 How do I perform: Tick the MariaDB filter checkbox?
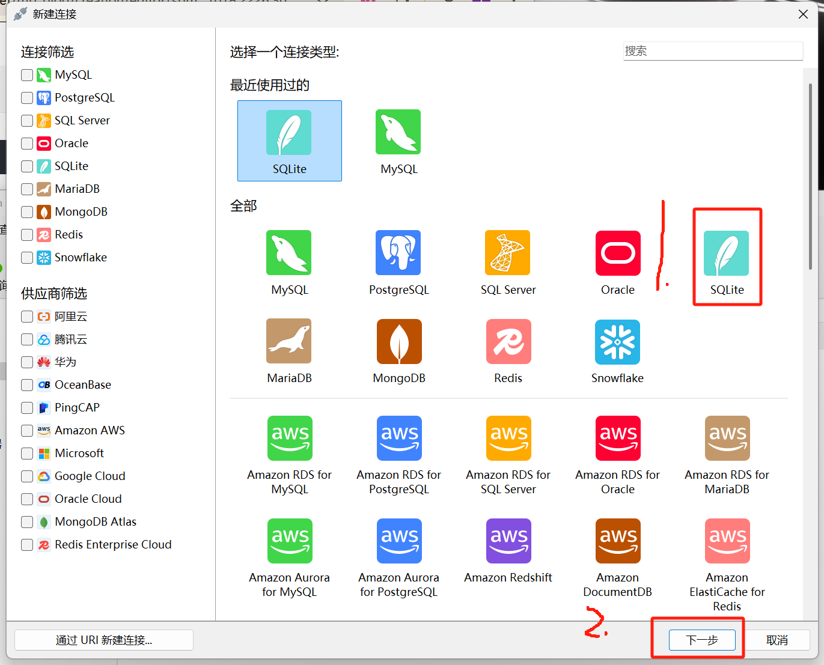click(x=27, y=189)
